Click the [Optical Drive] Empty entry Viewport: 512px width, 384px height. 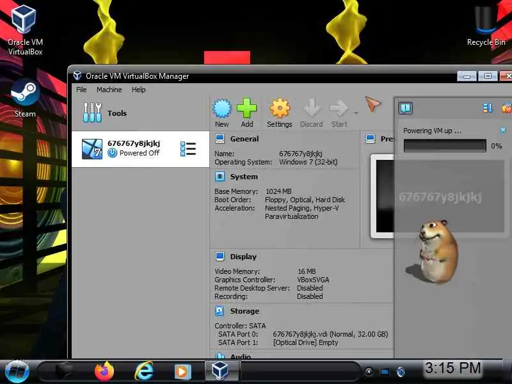306,342
